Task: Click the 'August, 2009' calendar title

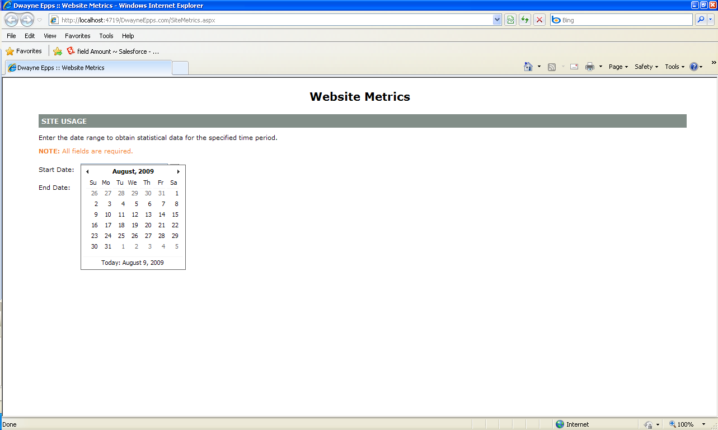Action: (133, 171)
